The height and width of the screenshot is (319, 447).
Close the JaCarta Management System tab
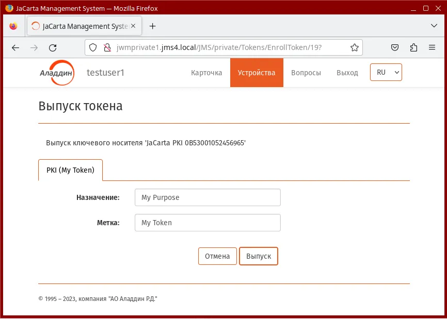click(133, 26)
